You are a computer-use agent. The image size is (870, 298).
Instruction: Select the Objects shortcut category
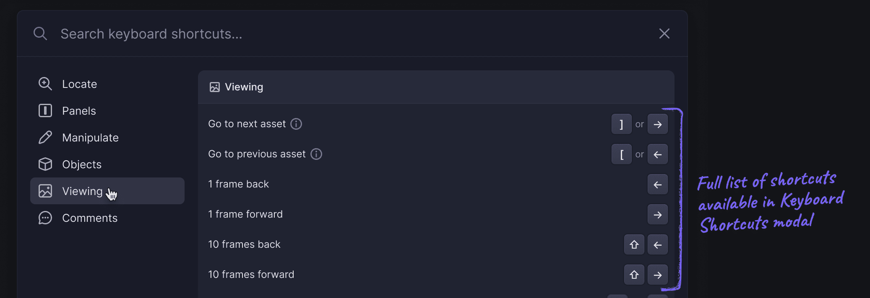(x=81, y=164)
